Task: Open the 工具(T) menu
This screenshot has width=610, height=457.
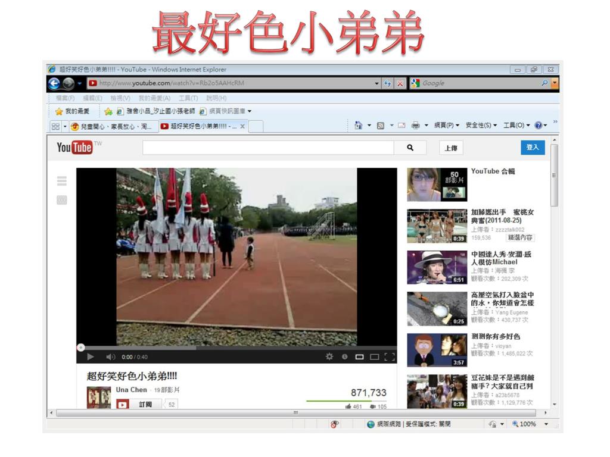Action: pyautogui.click(x=188, y=98)
